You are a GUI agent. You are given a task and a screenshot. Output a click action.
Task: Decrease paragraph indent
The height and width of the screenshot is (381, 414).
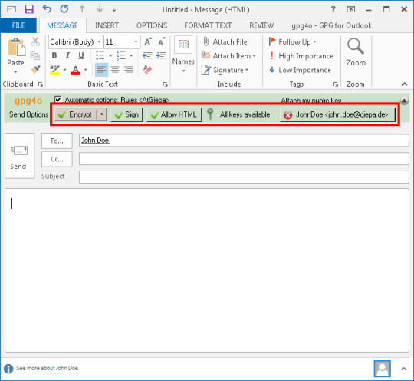pos(147,55)
